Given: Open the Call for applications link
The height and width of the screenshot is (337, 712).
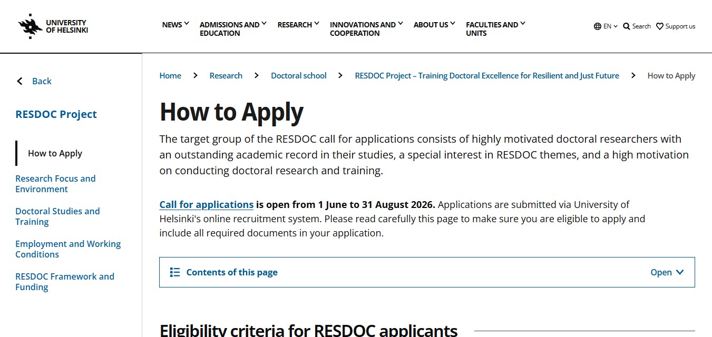Looking at the screenshot, I should point(207,205).
